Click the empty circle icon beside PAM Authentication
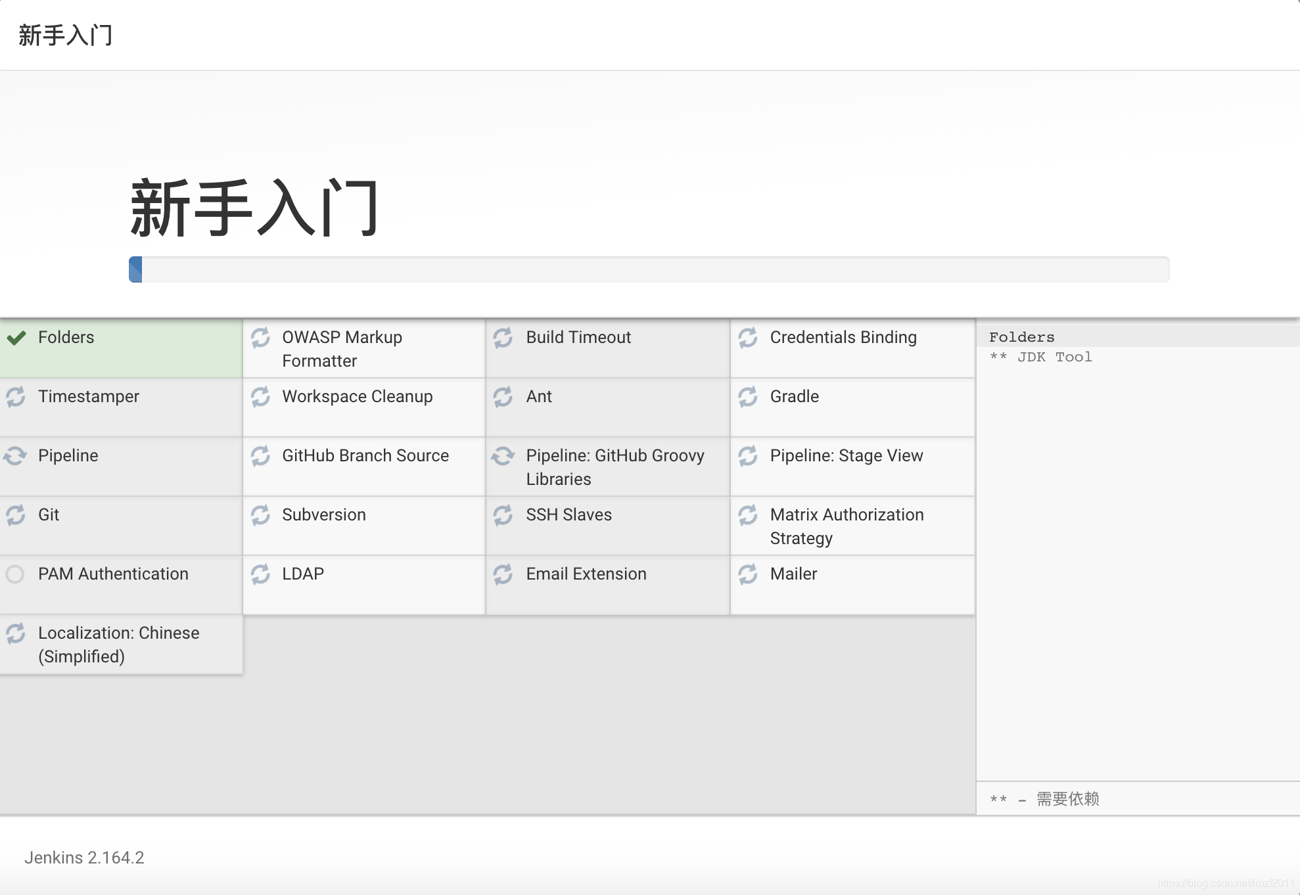 tap(15, 574)
